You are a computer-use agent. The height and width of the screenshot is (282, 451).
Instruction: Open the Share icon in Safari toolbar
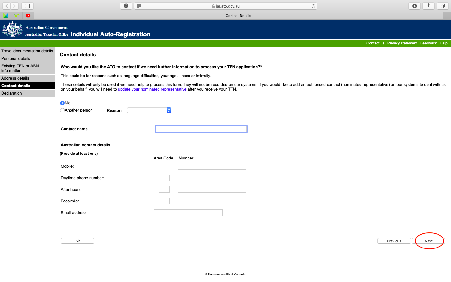(x=428, y=6)
